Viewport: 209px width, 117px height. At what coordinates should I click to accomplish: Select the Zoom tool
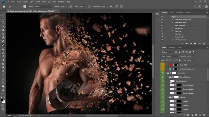(x=3, y=90)
